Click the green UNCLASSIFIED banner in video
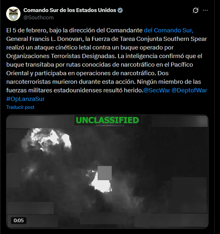 click(x=107, y=120)
